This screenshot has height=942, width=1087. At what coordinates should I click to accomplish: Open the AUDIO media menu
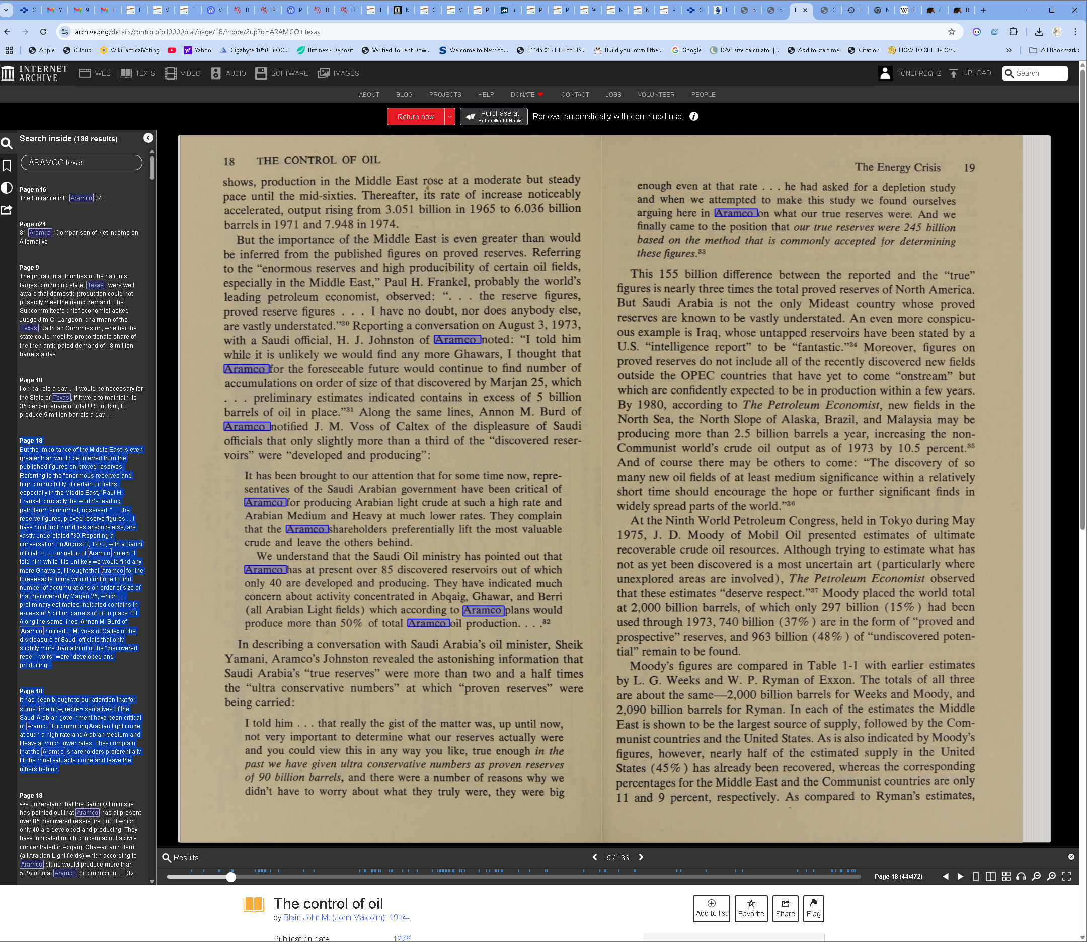[x=228, y=73]
